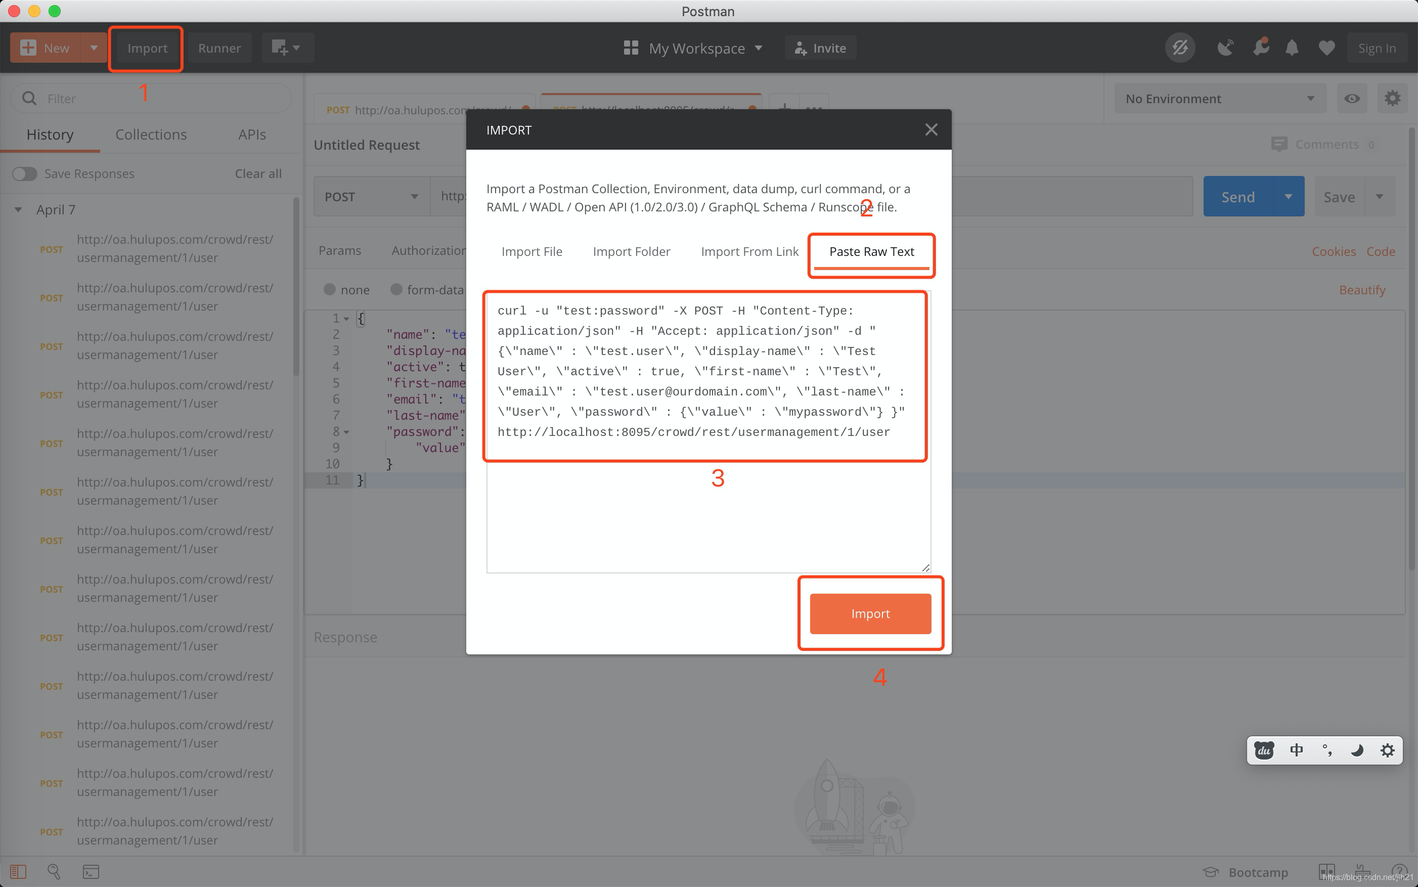Screen dimensions: 1418x887
Task: Open the oa.hulupos.com request tab
Action: click(x=425, y=109)
